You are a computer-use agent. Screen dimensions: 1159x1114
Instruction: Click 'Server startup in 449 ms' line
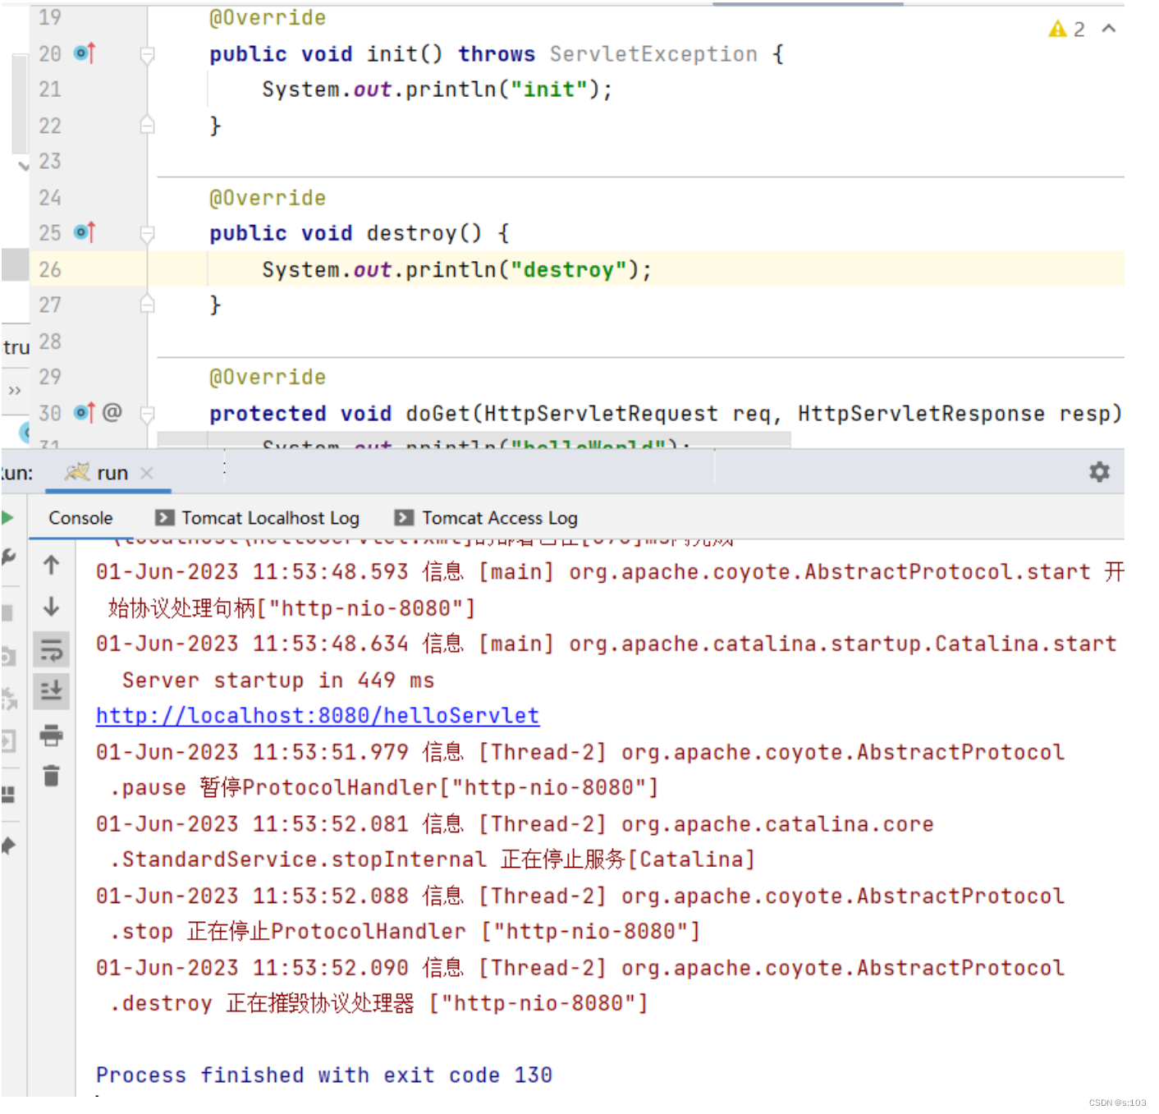[x=278, y=681]
